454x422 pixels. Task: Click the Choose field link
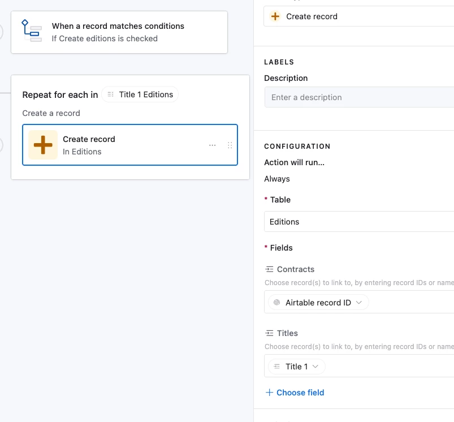click(x=300, y=393)
